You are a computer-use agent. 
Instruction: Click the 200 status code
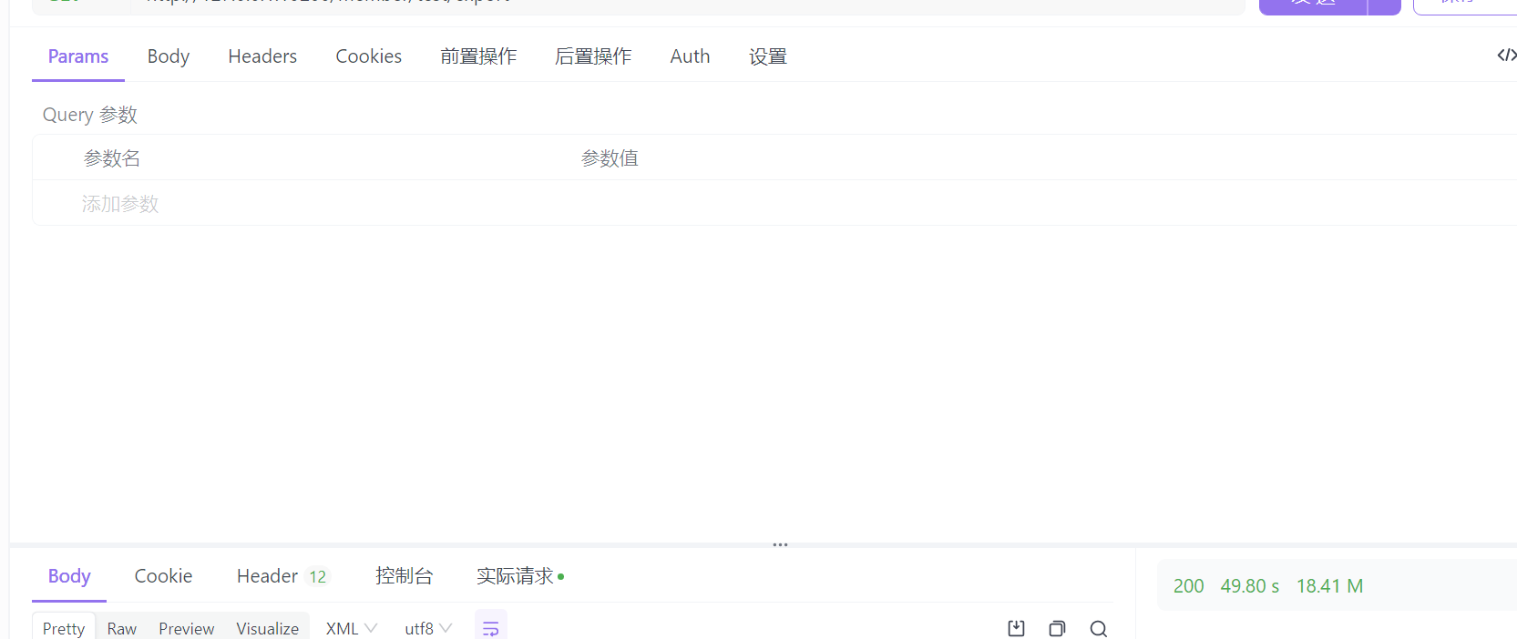tap(1188, 586)
